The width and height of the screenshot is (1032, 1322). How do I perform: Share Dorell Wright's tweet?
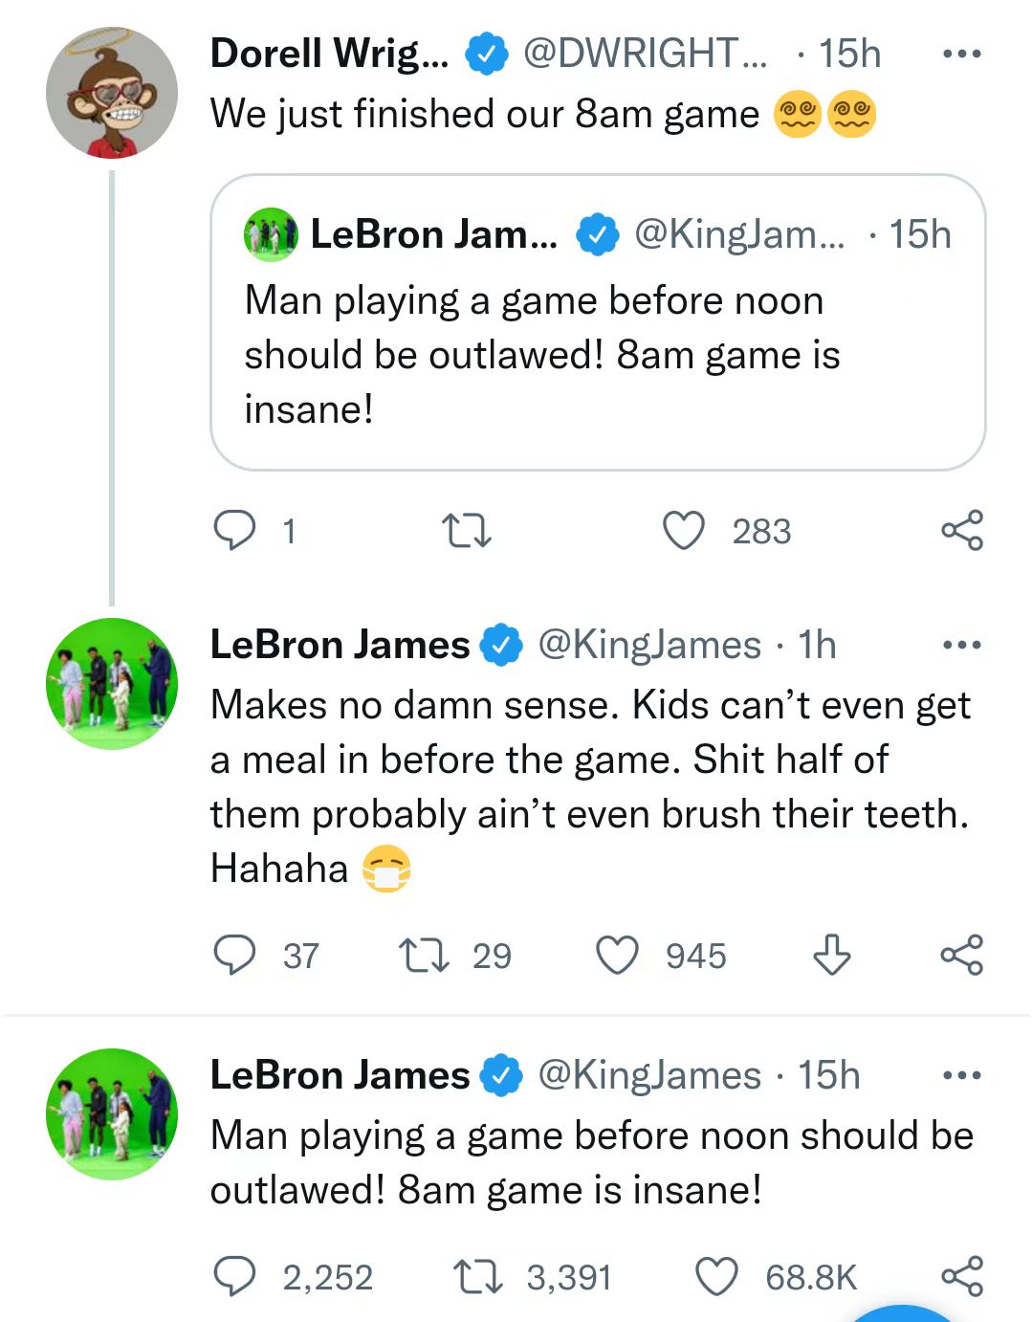click(x=961, y=531)
